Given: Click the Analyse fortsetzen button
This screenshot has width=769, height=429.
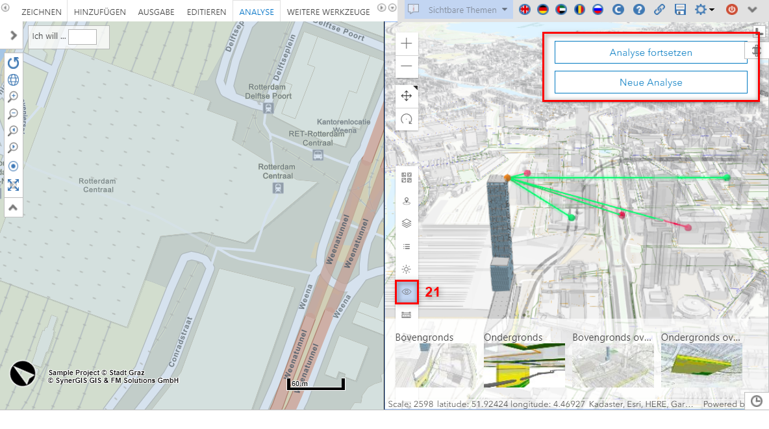Looking at the screenshot, I should click(650, 53).
